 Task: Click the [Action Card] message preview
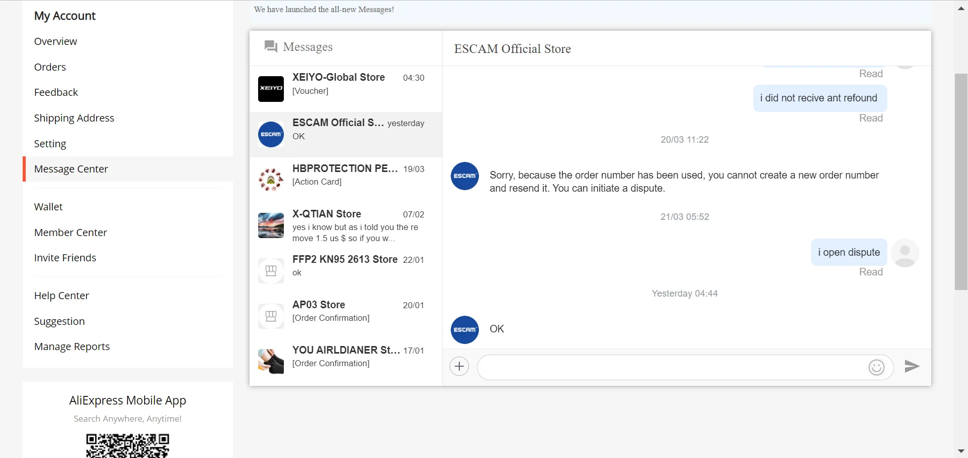pyautogui.click(x=317, y=182)
